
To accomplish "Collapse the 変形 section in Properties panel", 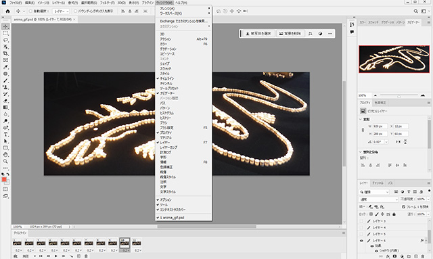I will 361,119.
